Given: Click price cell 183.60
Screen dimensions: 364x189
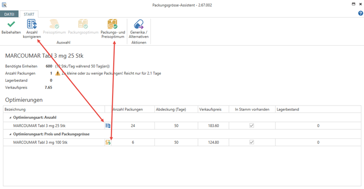Looking at the screenshot, I should [x=213, y=126].
